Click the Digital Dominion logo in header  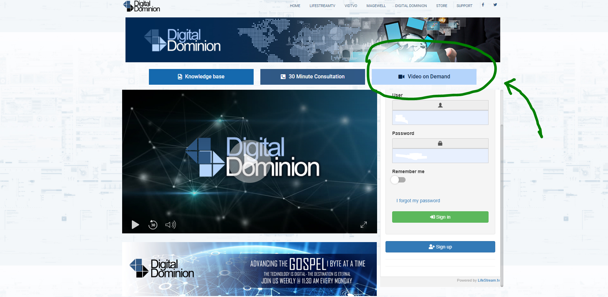(x=142, y=6)
